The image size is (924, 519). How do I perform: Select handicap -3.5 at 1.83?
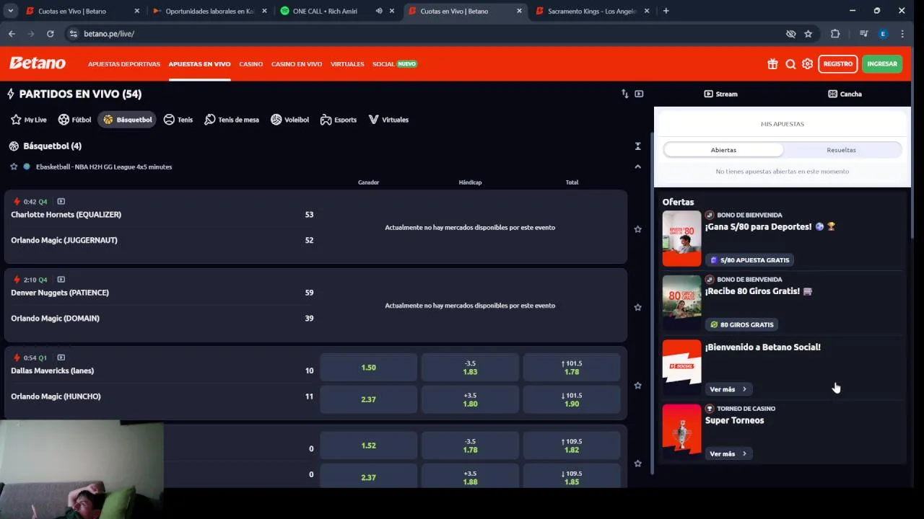click(470, 368)
